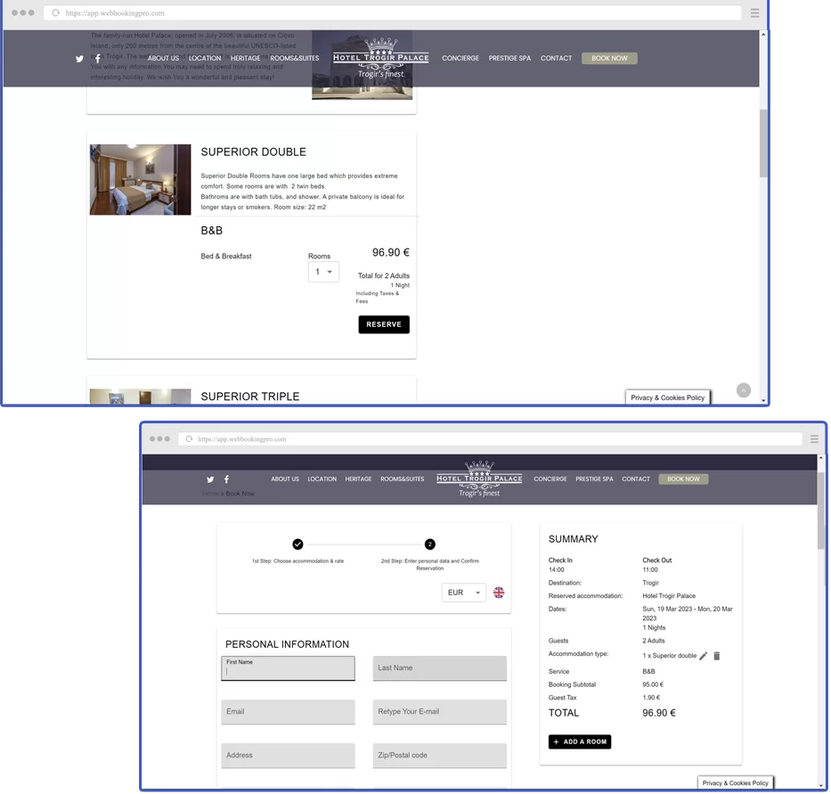Open browser hamburger menu of room listing window
Viewport: 831px width, 794px height.
(x=754, y=13)
